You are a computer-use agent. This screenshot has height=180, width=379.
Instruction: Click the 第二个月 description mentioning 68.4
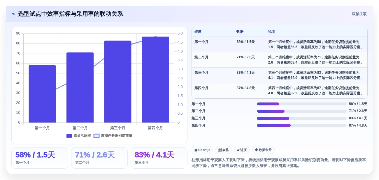click(316, 60)
